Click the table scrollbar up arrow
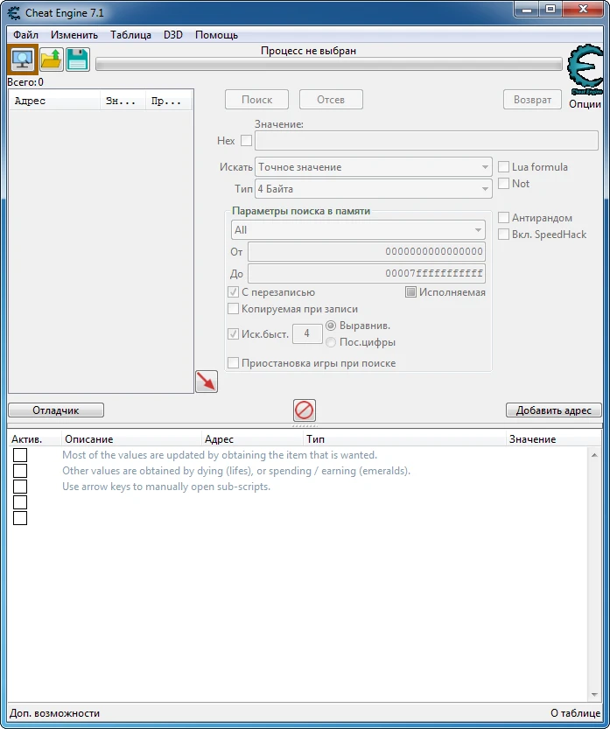This screenshot has width=610, height=729. click(594, 455)
